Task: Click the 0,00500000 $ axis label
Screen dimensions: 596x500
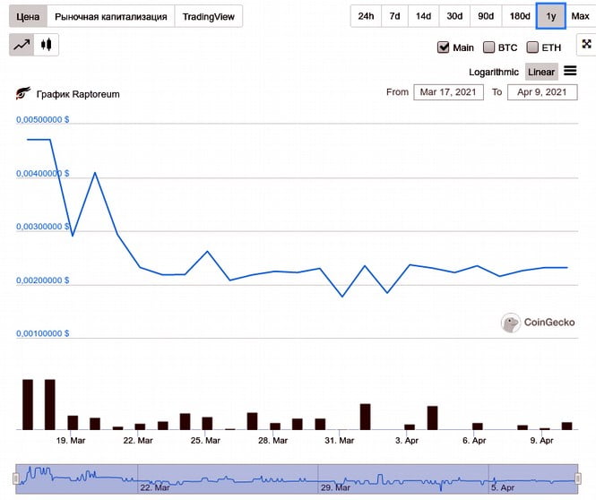Action: [43, 120]
